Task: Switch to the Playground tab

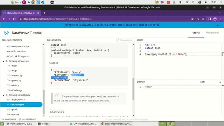Action: (212, 33)
